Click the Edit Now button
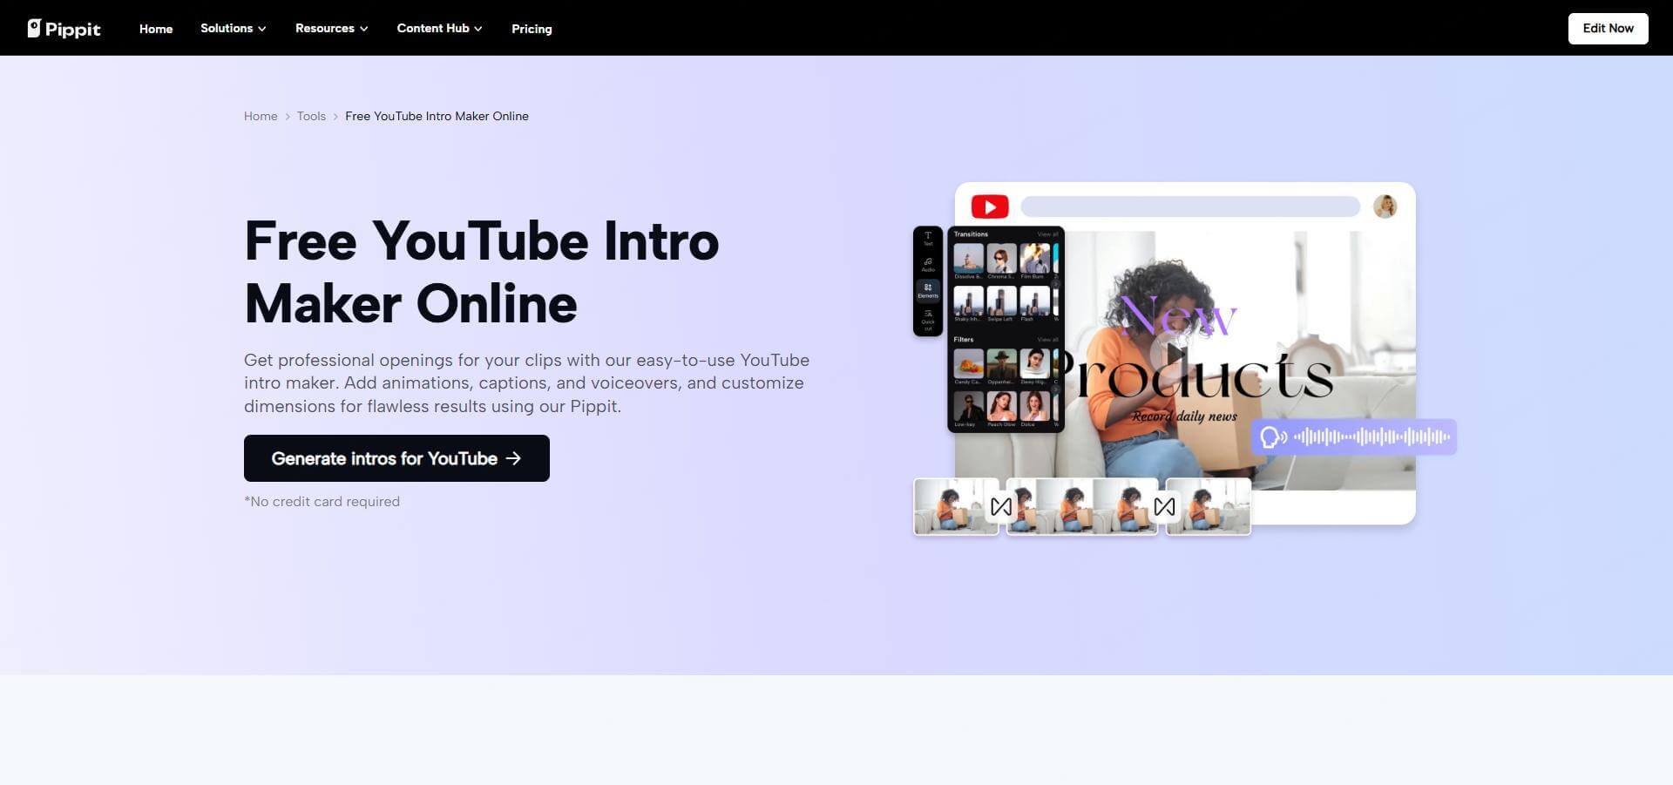This screenshot has height=785, width=1673. pyautogui.click(x=1608, y=28)
